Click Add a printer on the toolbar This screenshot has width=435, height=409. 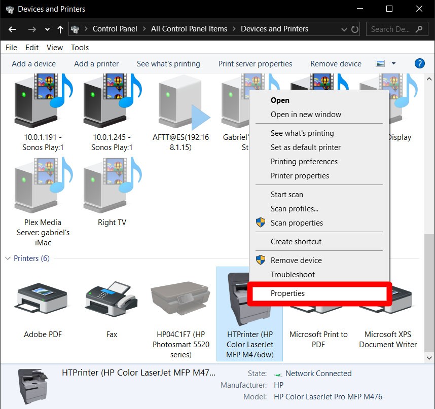click(96, 63)
